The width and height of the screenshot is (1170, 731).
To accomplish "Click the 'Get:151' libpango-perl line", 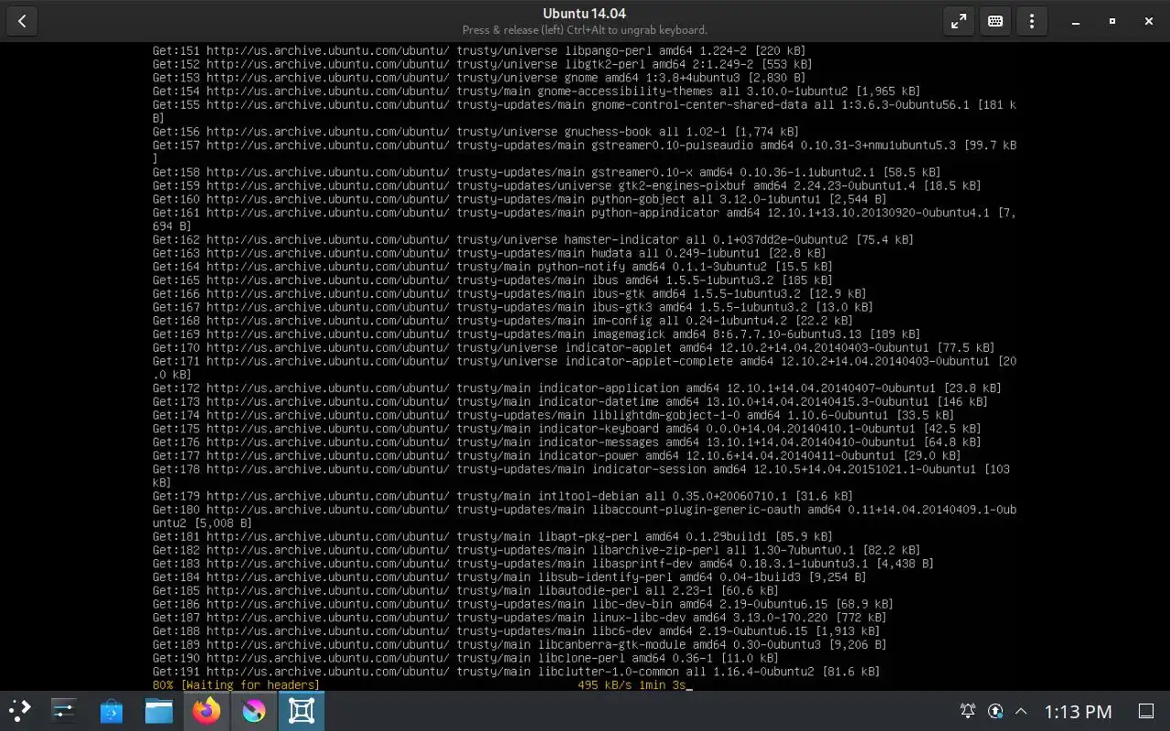I will tap(479, 51).
